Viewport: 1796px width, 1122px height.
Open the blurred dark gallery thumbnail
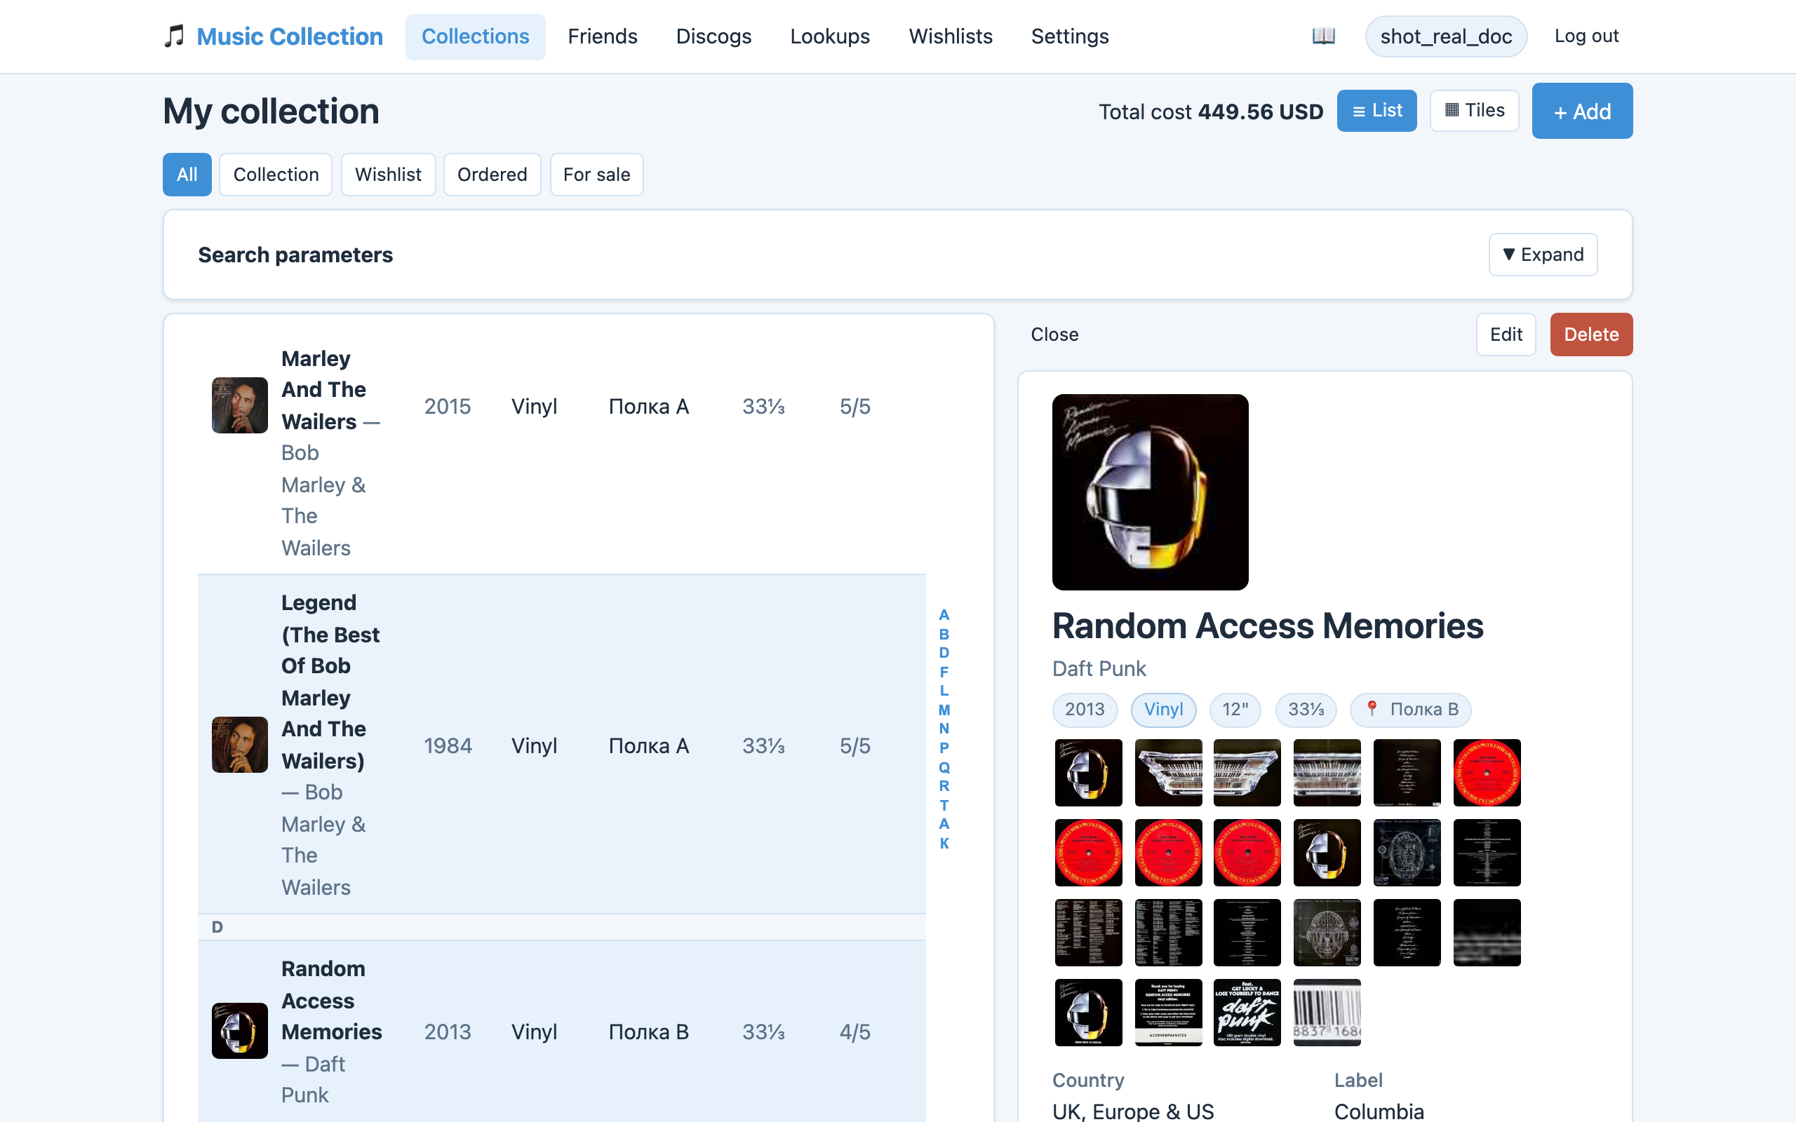click(1487, 933)
